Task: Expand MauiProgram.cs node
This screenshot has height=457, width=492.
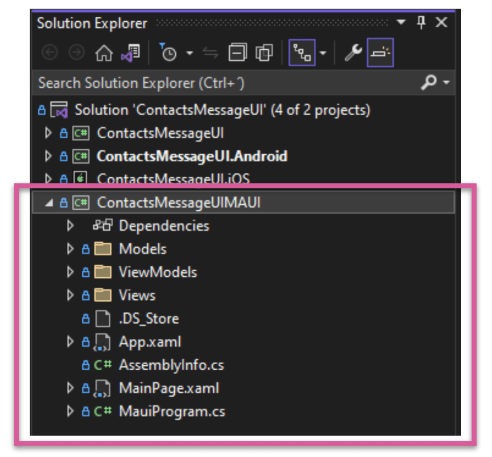Action: 70,411
